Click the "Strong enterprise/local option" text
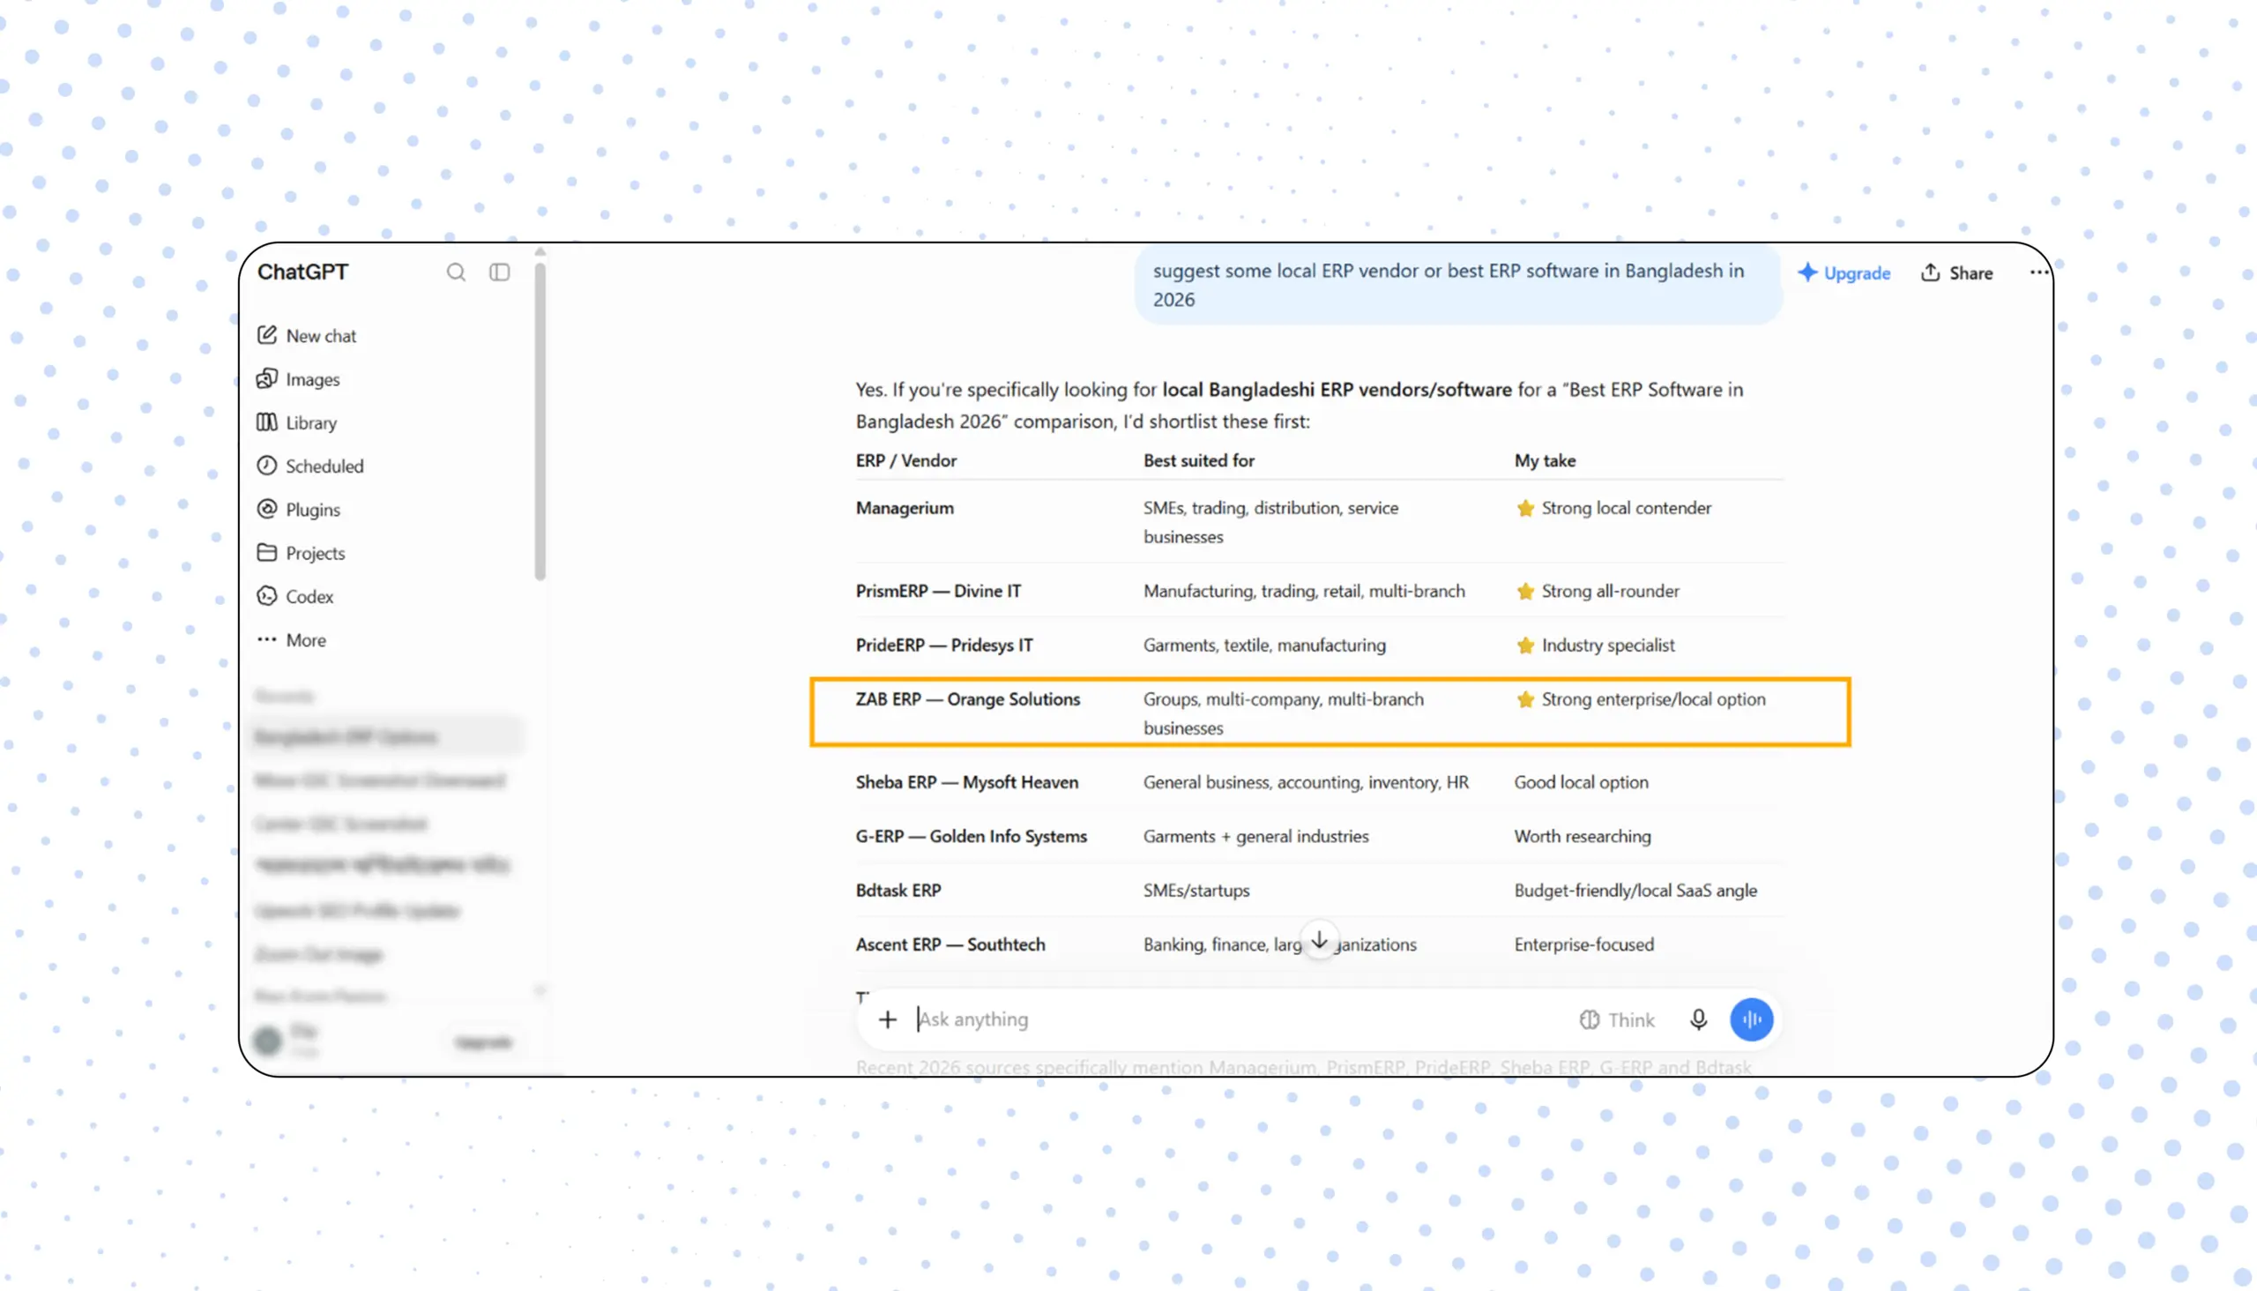Viewport: 2257px width, 1291px height. pyautogui.click(x=1653, y=699)
